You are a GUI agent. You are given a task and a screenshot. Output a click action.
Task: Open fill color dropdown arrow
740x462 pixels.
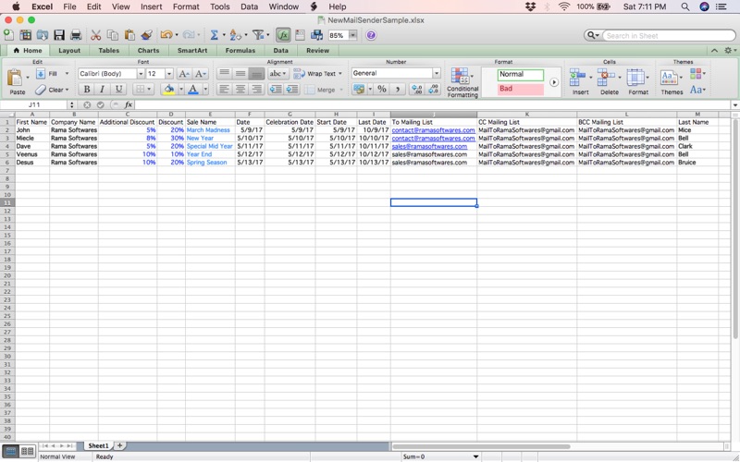pyautogui.click(x=180, y=89)
